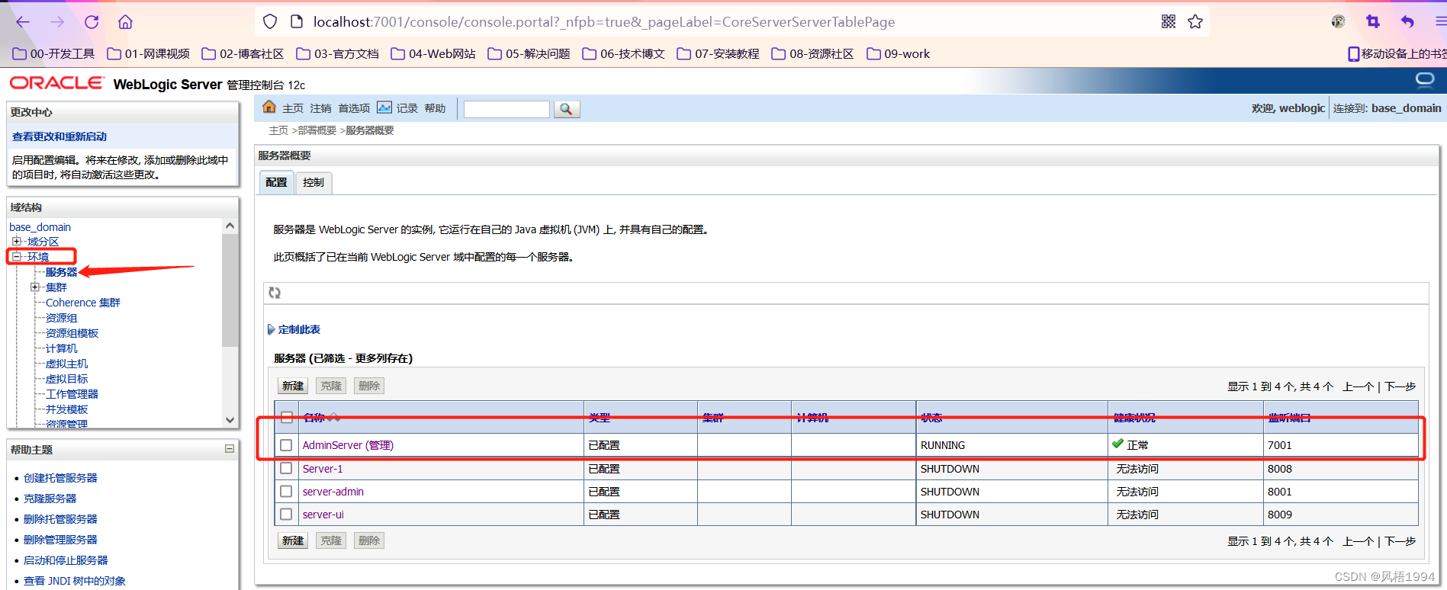Click the lower 新建 button
This screenshot has width=1447, height=590.
click(293, 540)
